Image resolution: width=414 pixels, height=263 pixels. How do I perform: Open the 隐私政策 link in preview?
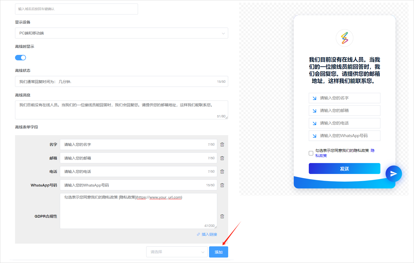point(321,155)
